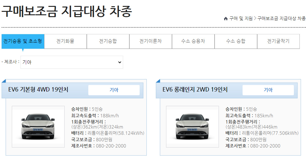306x160 pixels.
Task: Click phone number on EV6 롱레인지 card
Action: point(265,146)
